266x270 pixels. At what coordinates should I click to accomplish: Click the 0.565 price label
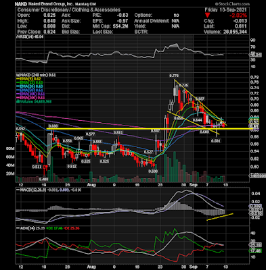(79, 138)
